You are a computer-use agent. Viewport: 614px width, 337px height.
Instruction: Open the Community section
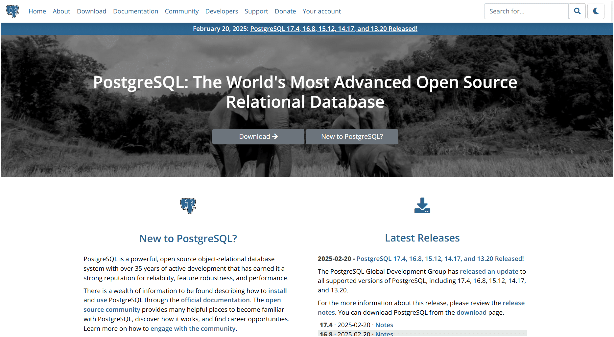(181, 11)
